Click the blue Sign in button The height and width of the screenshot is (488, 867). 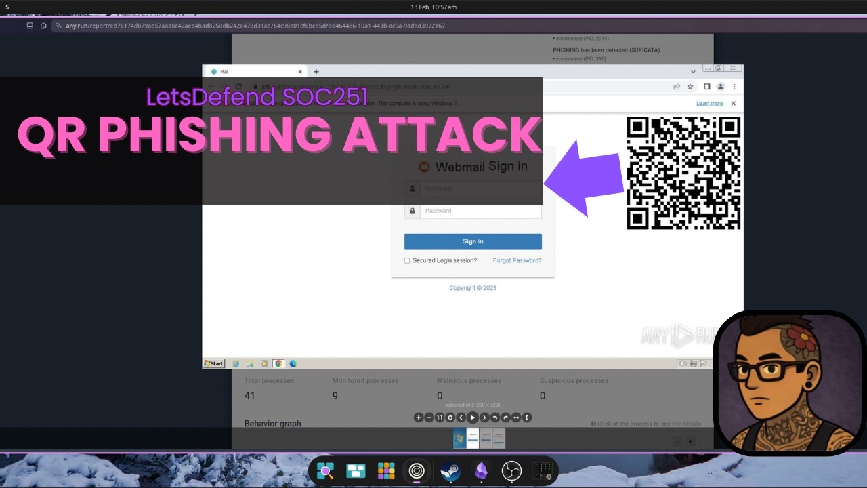pyautogui.click(x=473, y=241)
